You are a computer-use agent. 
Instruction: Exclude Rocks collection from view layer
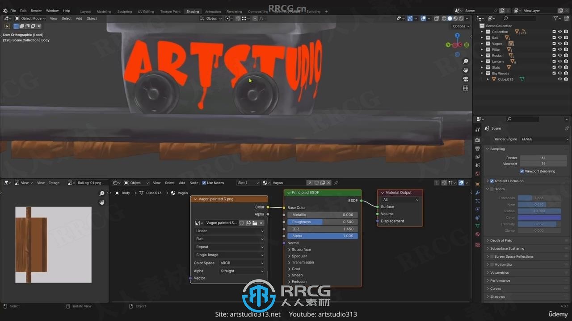click(x=554, y=56)
